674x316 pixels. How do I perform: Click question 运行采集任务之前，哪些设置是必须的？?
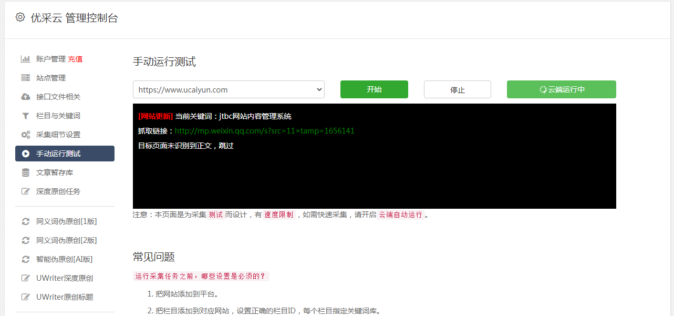[x=201, y=276]
